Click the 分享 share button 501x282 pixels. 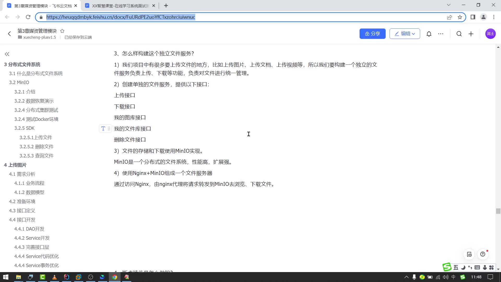click(x=372, y=34)
